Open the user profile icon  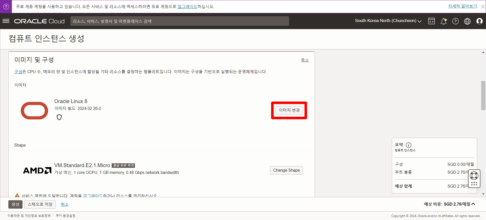tap(479, 21)
